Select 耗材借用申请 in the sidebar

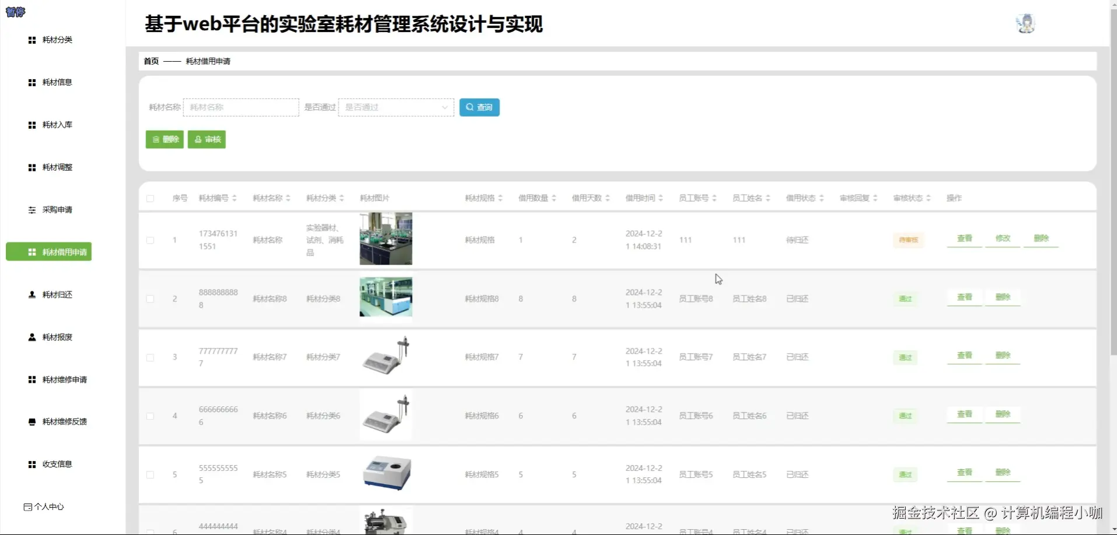pos(49,252)
